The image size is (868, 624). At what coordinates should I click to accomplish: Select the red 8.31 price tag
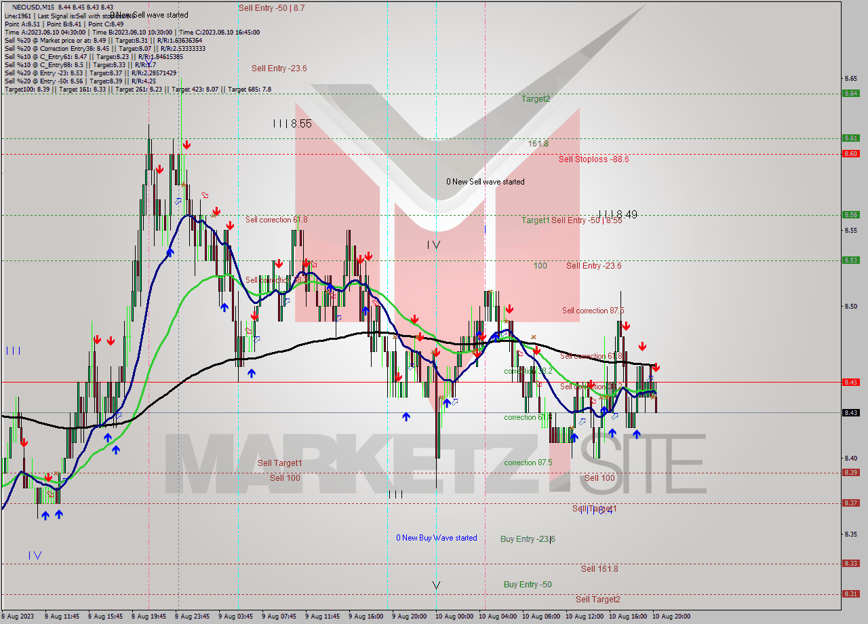coord(851,593)
